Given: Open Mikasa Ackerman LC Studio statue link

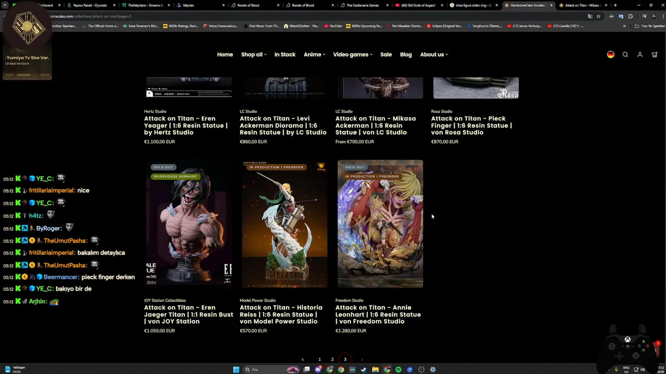Looking at the screenshot, I should pyautogui.click(x=376, y=125).
